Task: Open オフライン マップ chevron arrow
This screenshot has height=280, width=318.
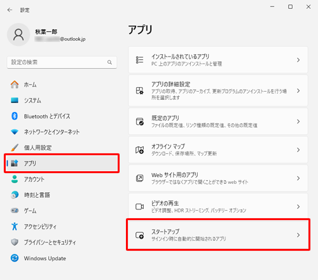Action: click(x=298, y=150)
